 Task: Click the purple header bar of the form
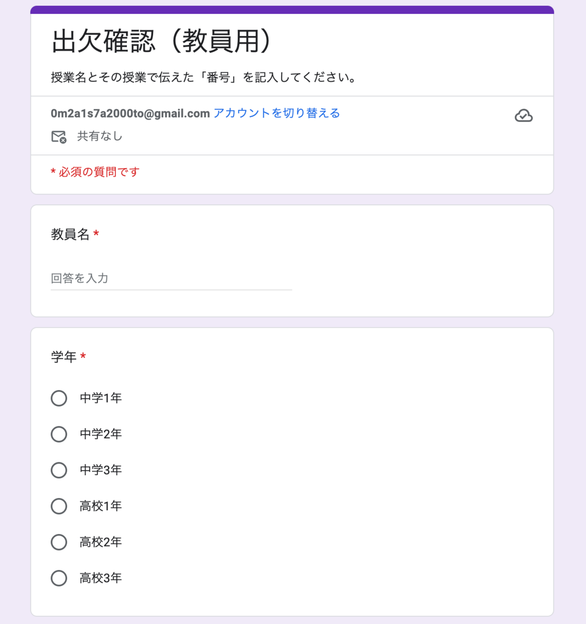292,10
